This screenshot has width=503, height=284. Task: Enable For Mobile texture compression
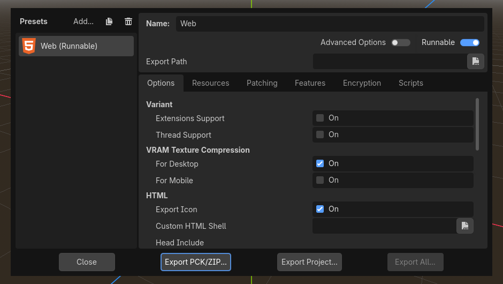[320, 180]
